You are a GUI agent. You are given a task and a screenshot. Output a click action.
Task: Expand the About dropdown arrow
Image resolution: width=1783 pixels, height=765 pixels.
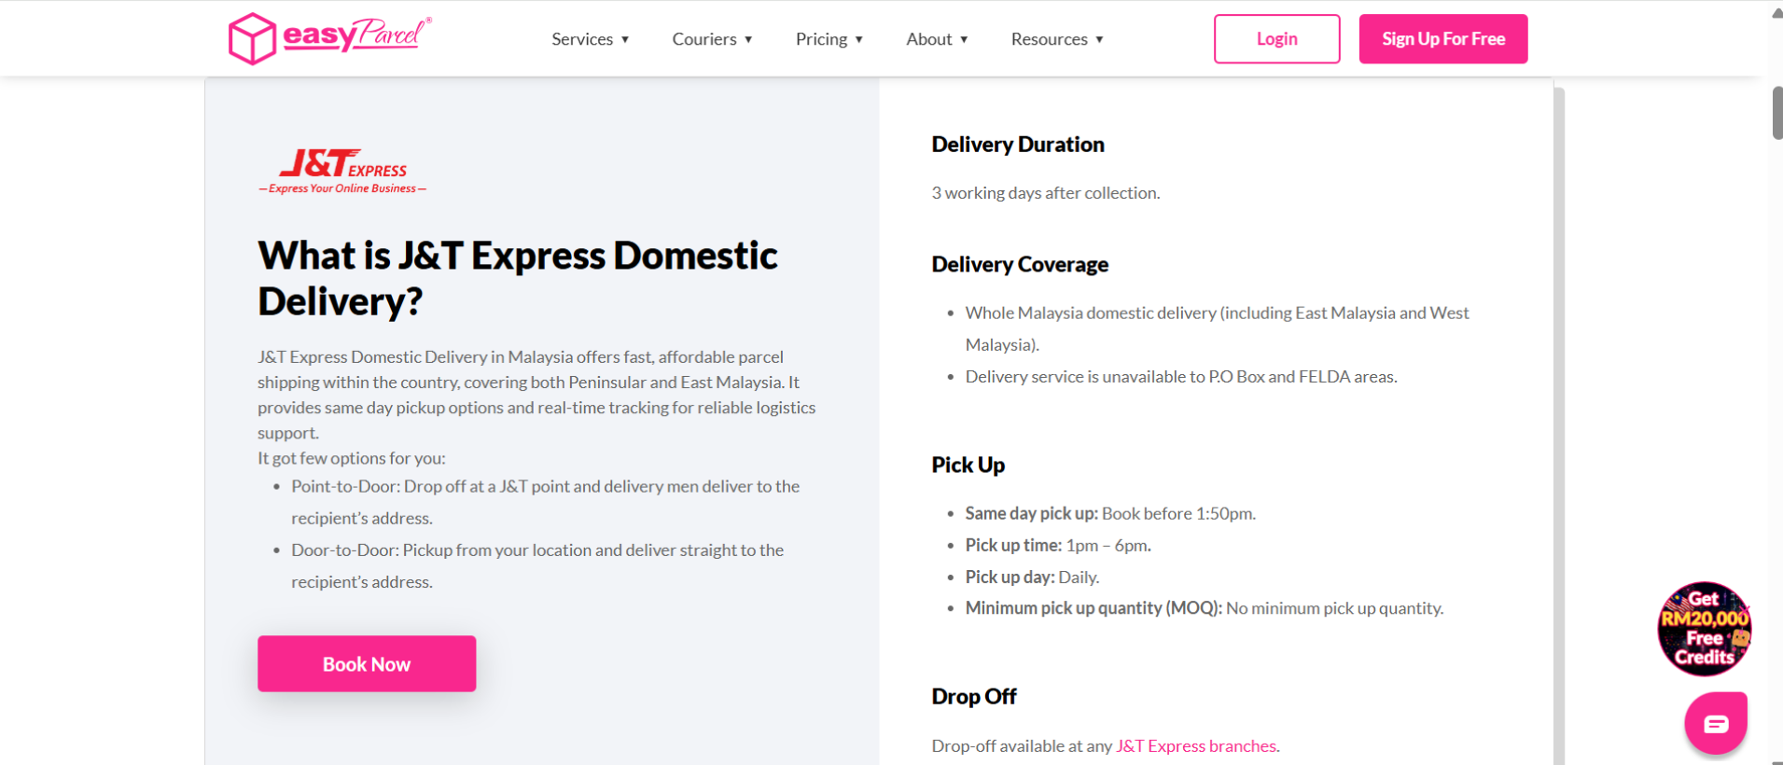coord(964,39)
